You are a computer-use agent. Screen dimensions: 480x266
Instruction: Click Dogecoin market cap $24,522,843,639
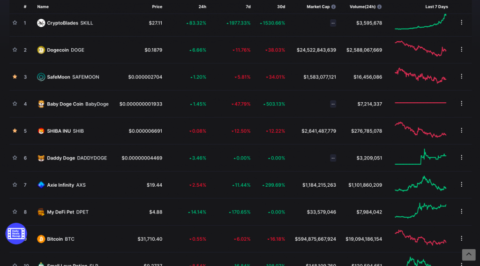click(316, 50)
